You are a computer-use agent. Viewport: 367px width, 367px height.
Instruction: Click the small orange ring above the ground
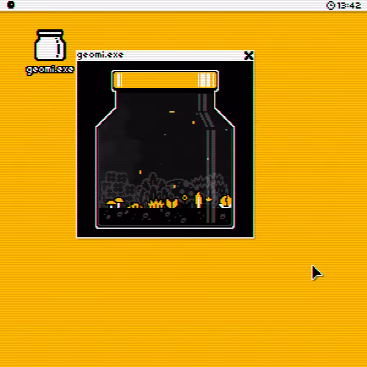coord(185,198)
